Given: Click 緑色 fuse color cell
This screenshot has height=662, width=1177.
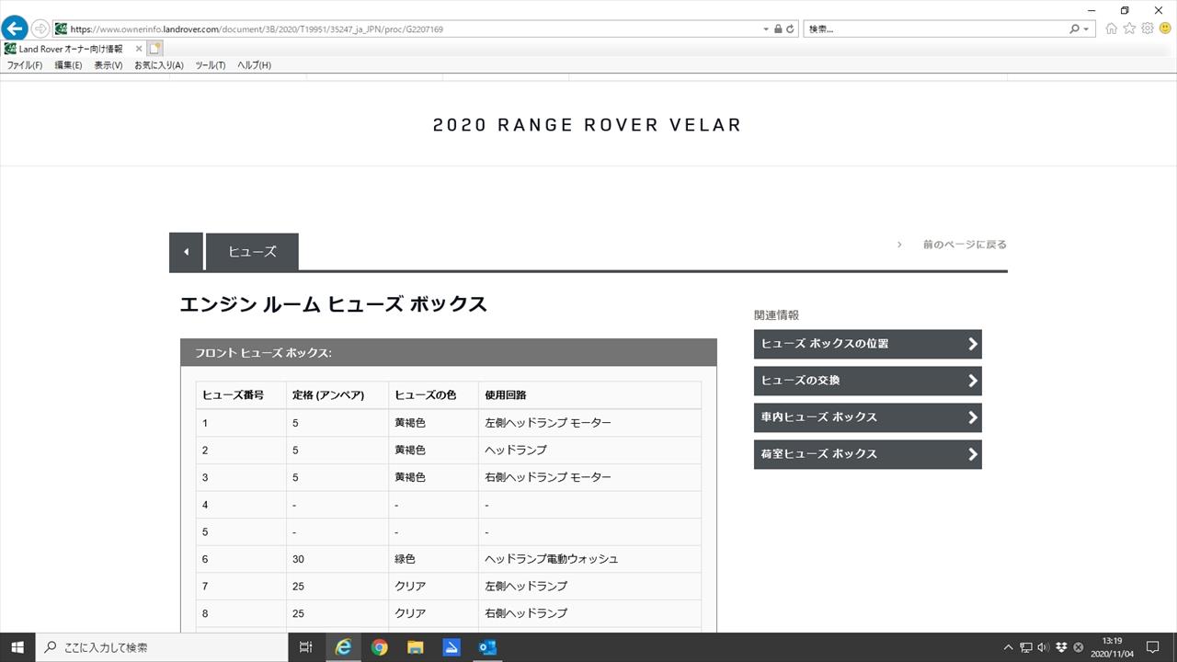Looking at the screenshot, I should [x=433, y=559].
